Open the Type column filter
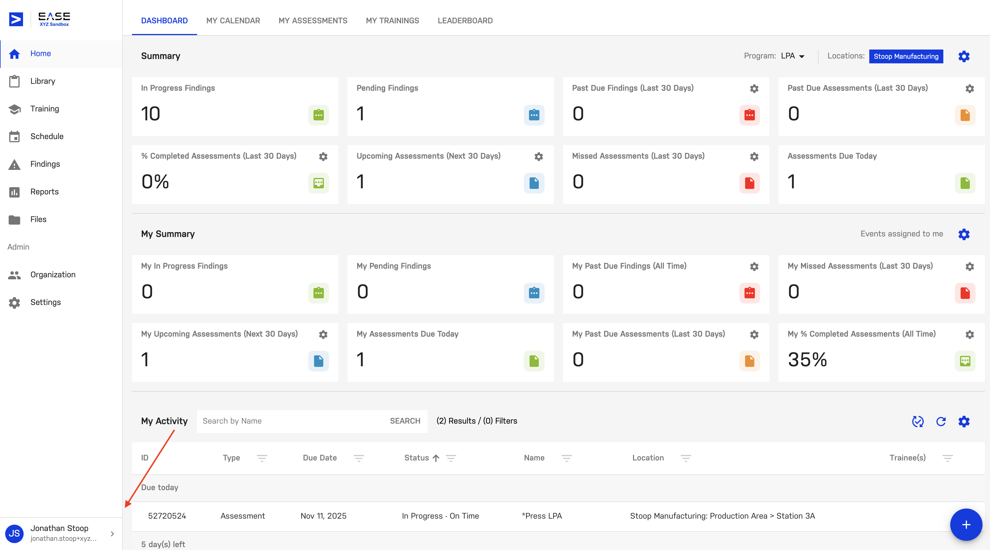This screenshot has width=990, height=550. click(x=262, y=458)
